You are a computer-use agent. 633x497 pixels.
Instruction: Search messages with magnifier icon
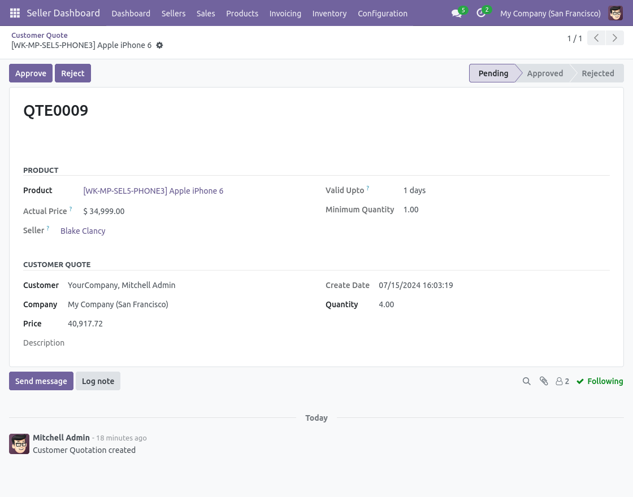tap(526, 381)
